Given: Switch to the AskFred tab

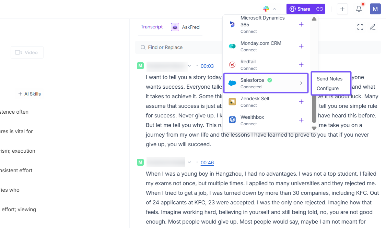Looking at the screenshot, I should point(185,27).
